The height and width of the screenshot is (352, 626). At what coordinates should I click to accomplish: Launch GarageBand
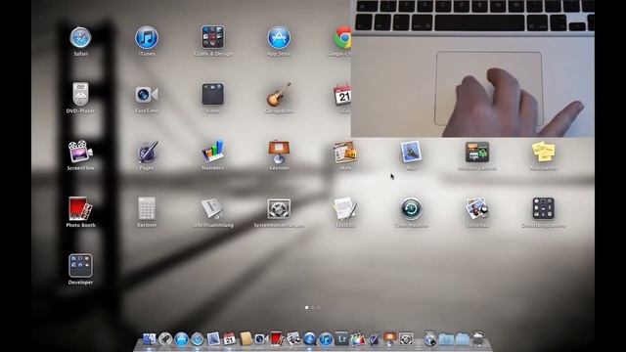click(x=279, y=95)
